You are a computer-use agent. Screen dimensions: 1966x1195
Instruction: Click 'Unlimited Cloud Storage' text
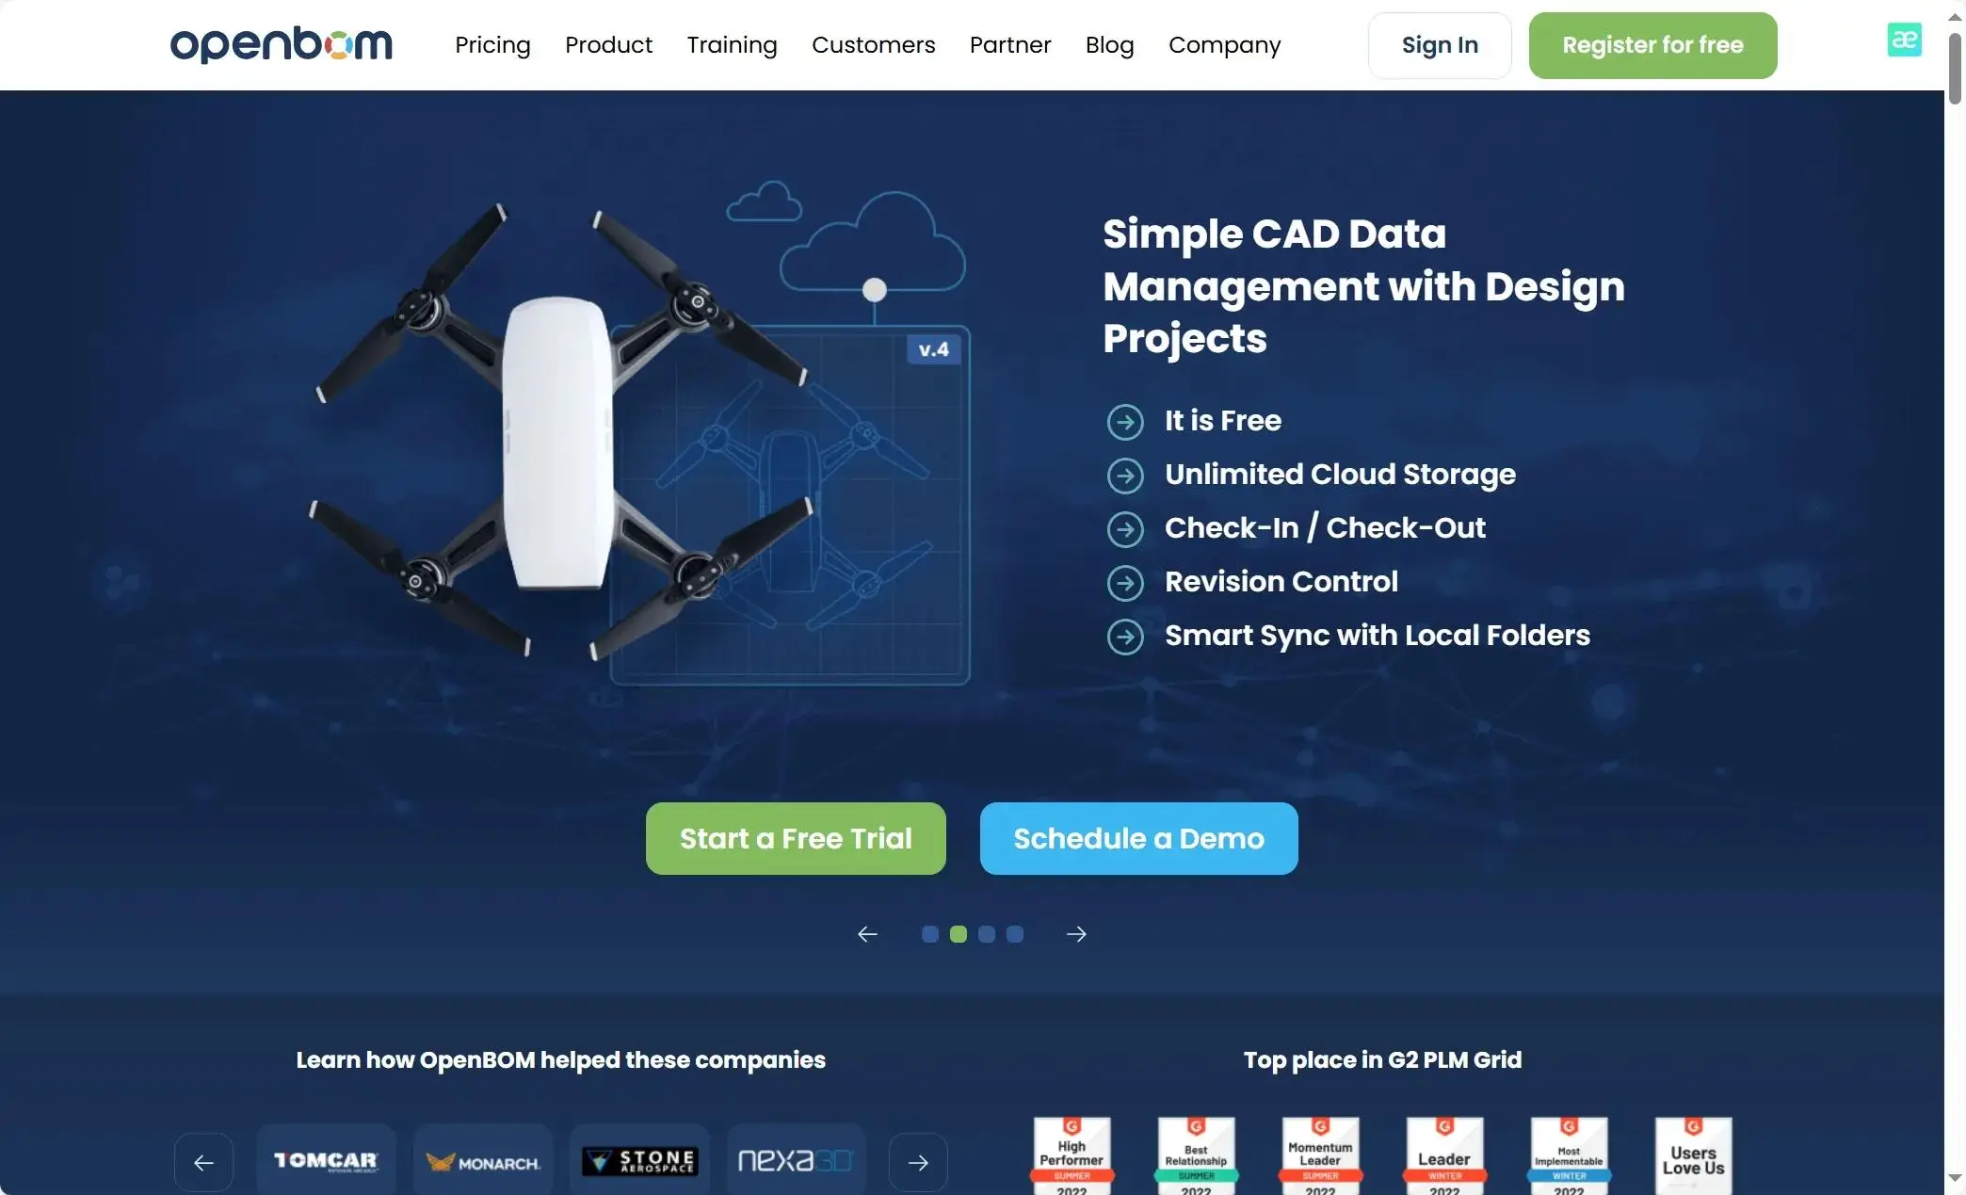tap(1340, 474)
